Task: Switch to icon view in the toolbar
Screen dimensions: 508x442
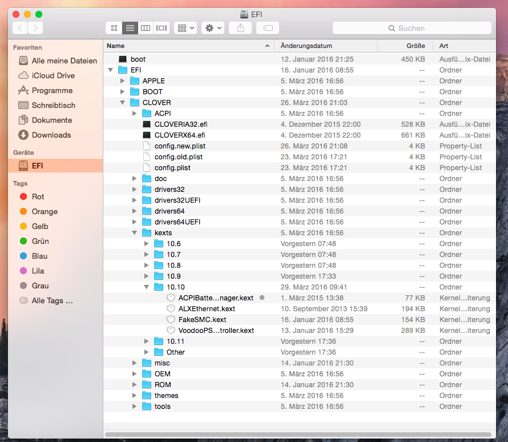Action: pos(114,28)
